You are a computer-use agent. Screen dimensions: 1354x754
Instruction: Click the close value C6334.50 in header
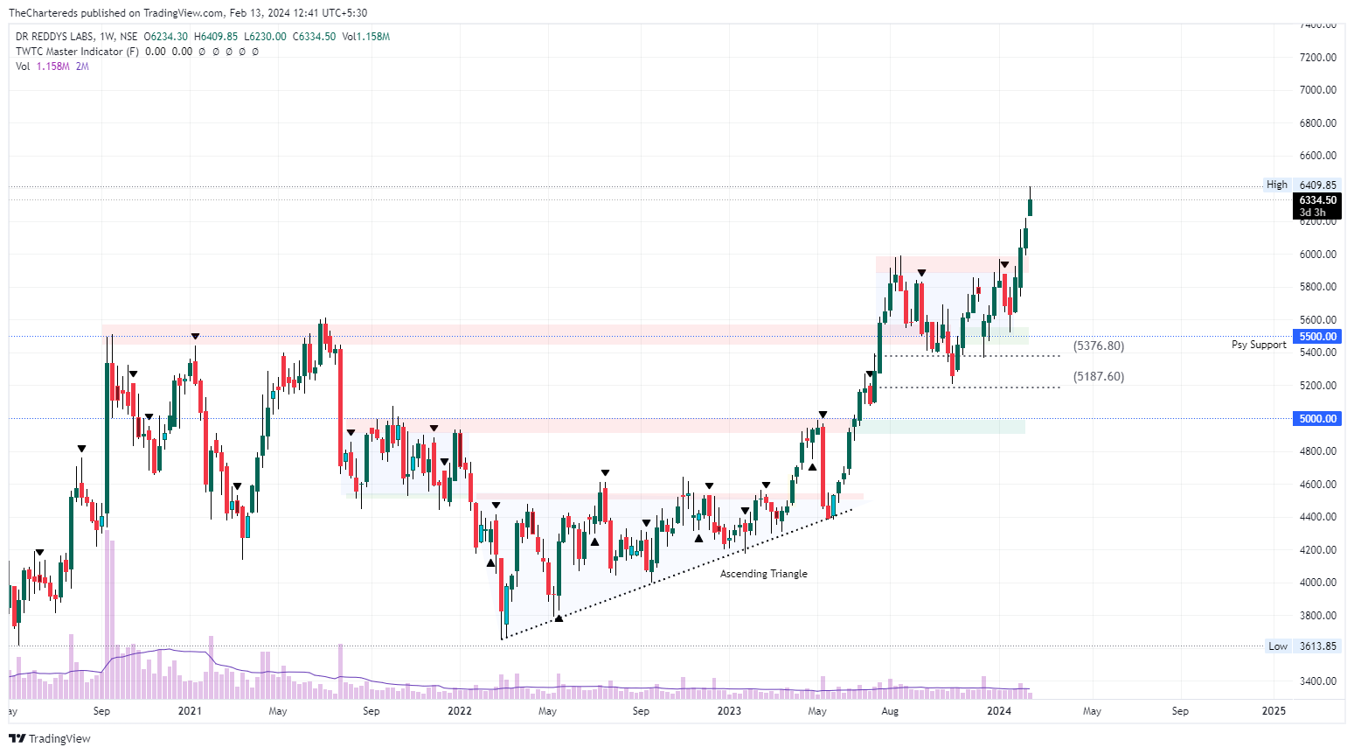coord(314,37)
